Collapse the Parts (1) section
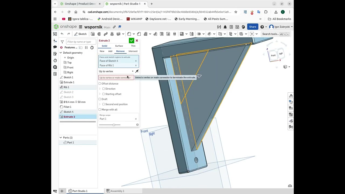The image size is (345, 194). (x=61, y=138)
